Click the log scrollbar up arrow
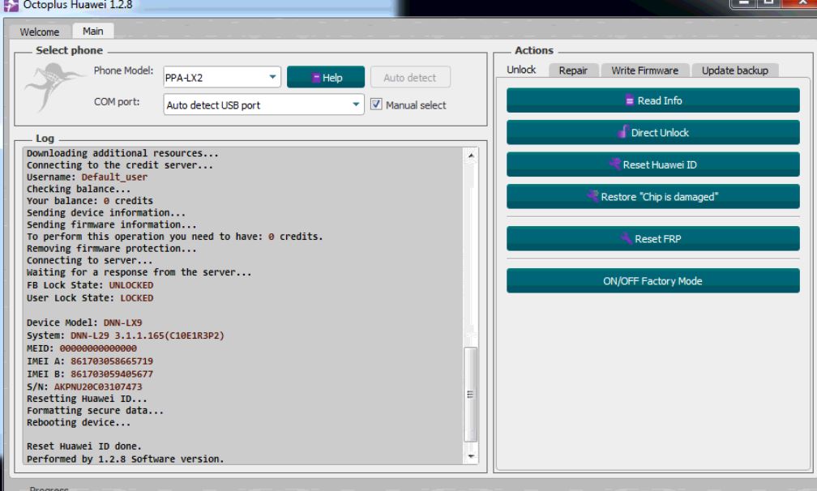Image resolution: width=817 pixels, height=491 pixels. tap(471, 156)
